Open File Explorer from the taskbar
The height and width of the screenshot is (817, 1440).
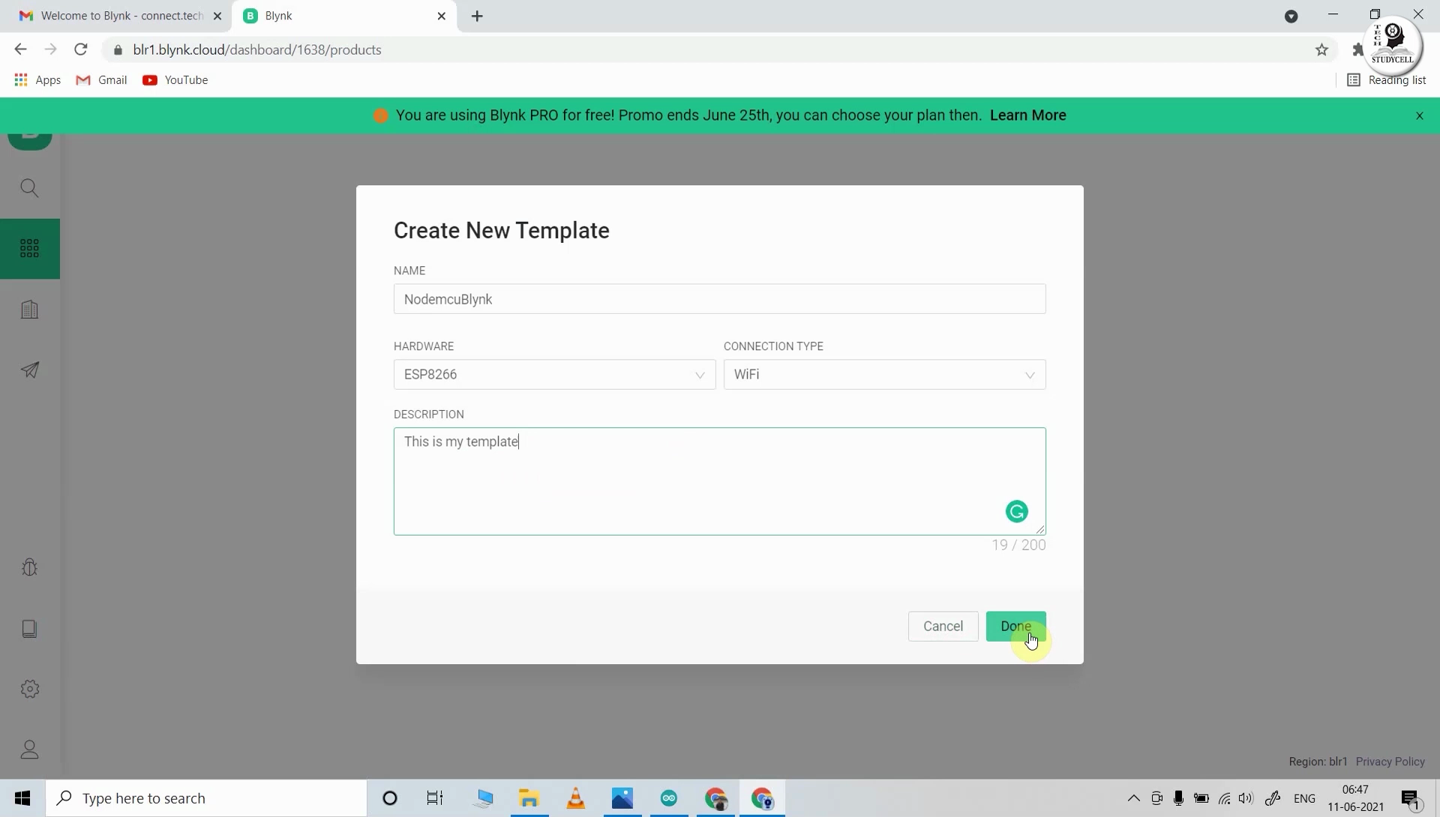tap(529, 798)
